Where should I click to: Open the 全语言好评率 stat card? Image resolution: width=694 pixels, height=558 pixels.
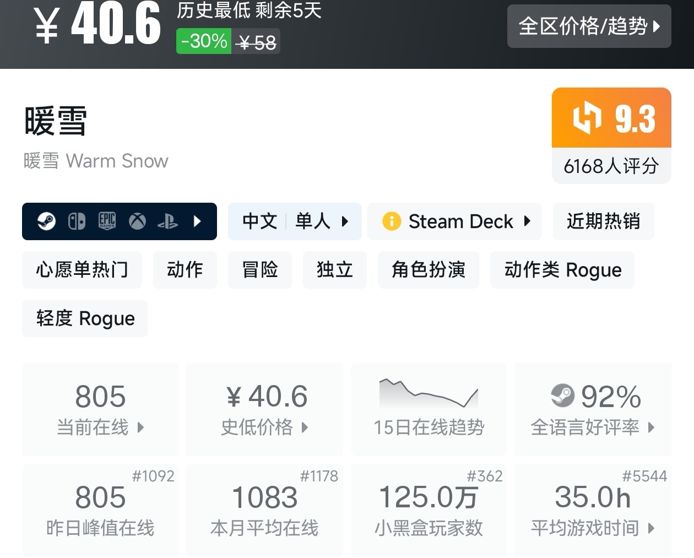pyautogui.click(x=593, y=410)
